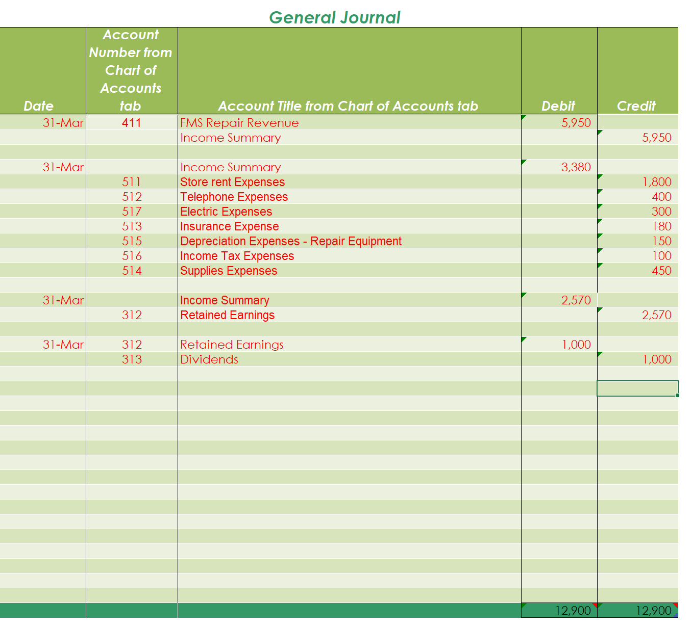Select credit cell '1,800'

click(x=638, y=182)
